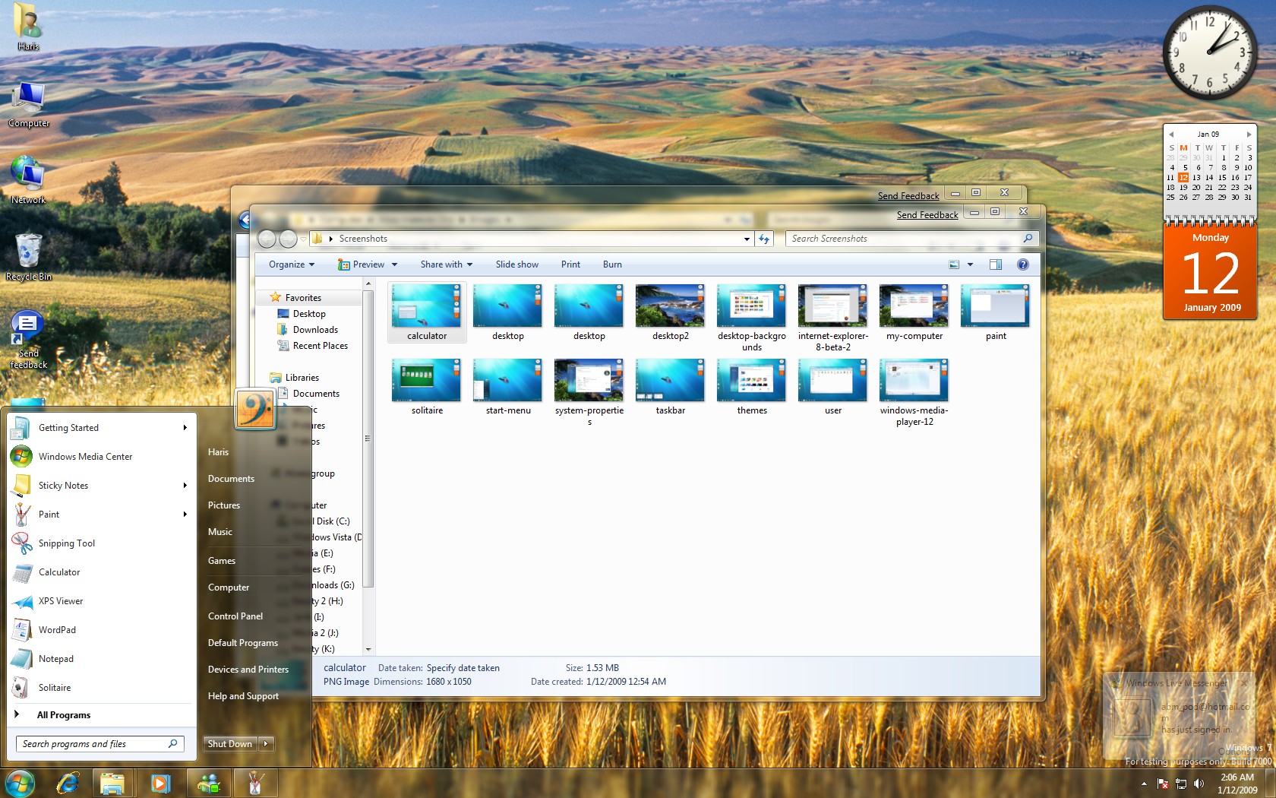The width and height of the screenshot is (1276, 798).
Task: Select Downloads in the Favorites list
Action: [x=315, y=330]
